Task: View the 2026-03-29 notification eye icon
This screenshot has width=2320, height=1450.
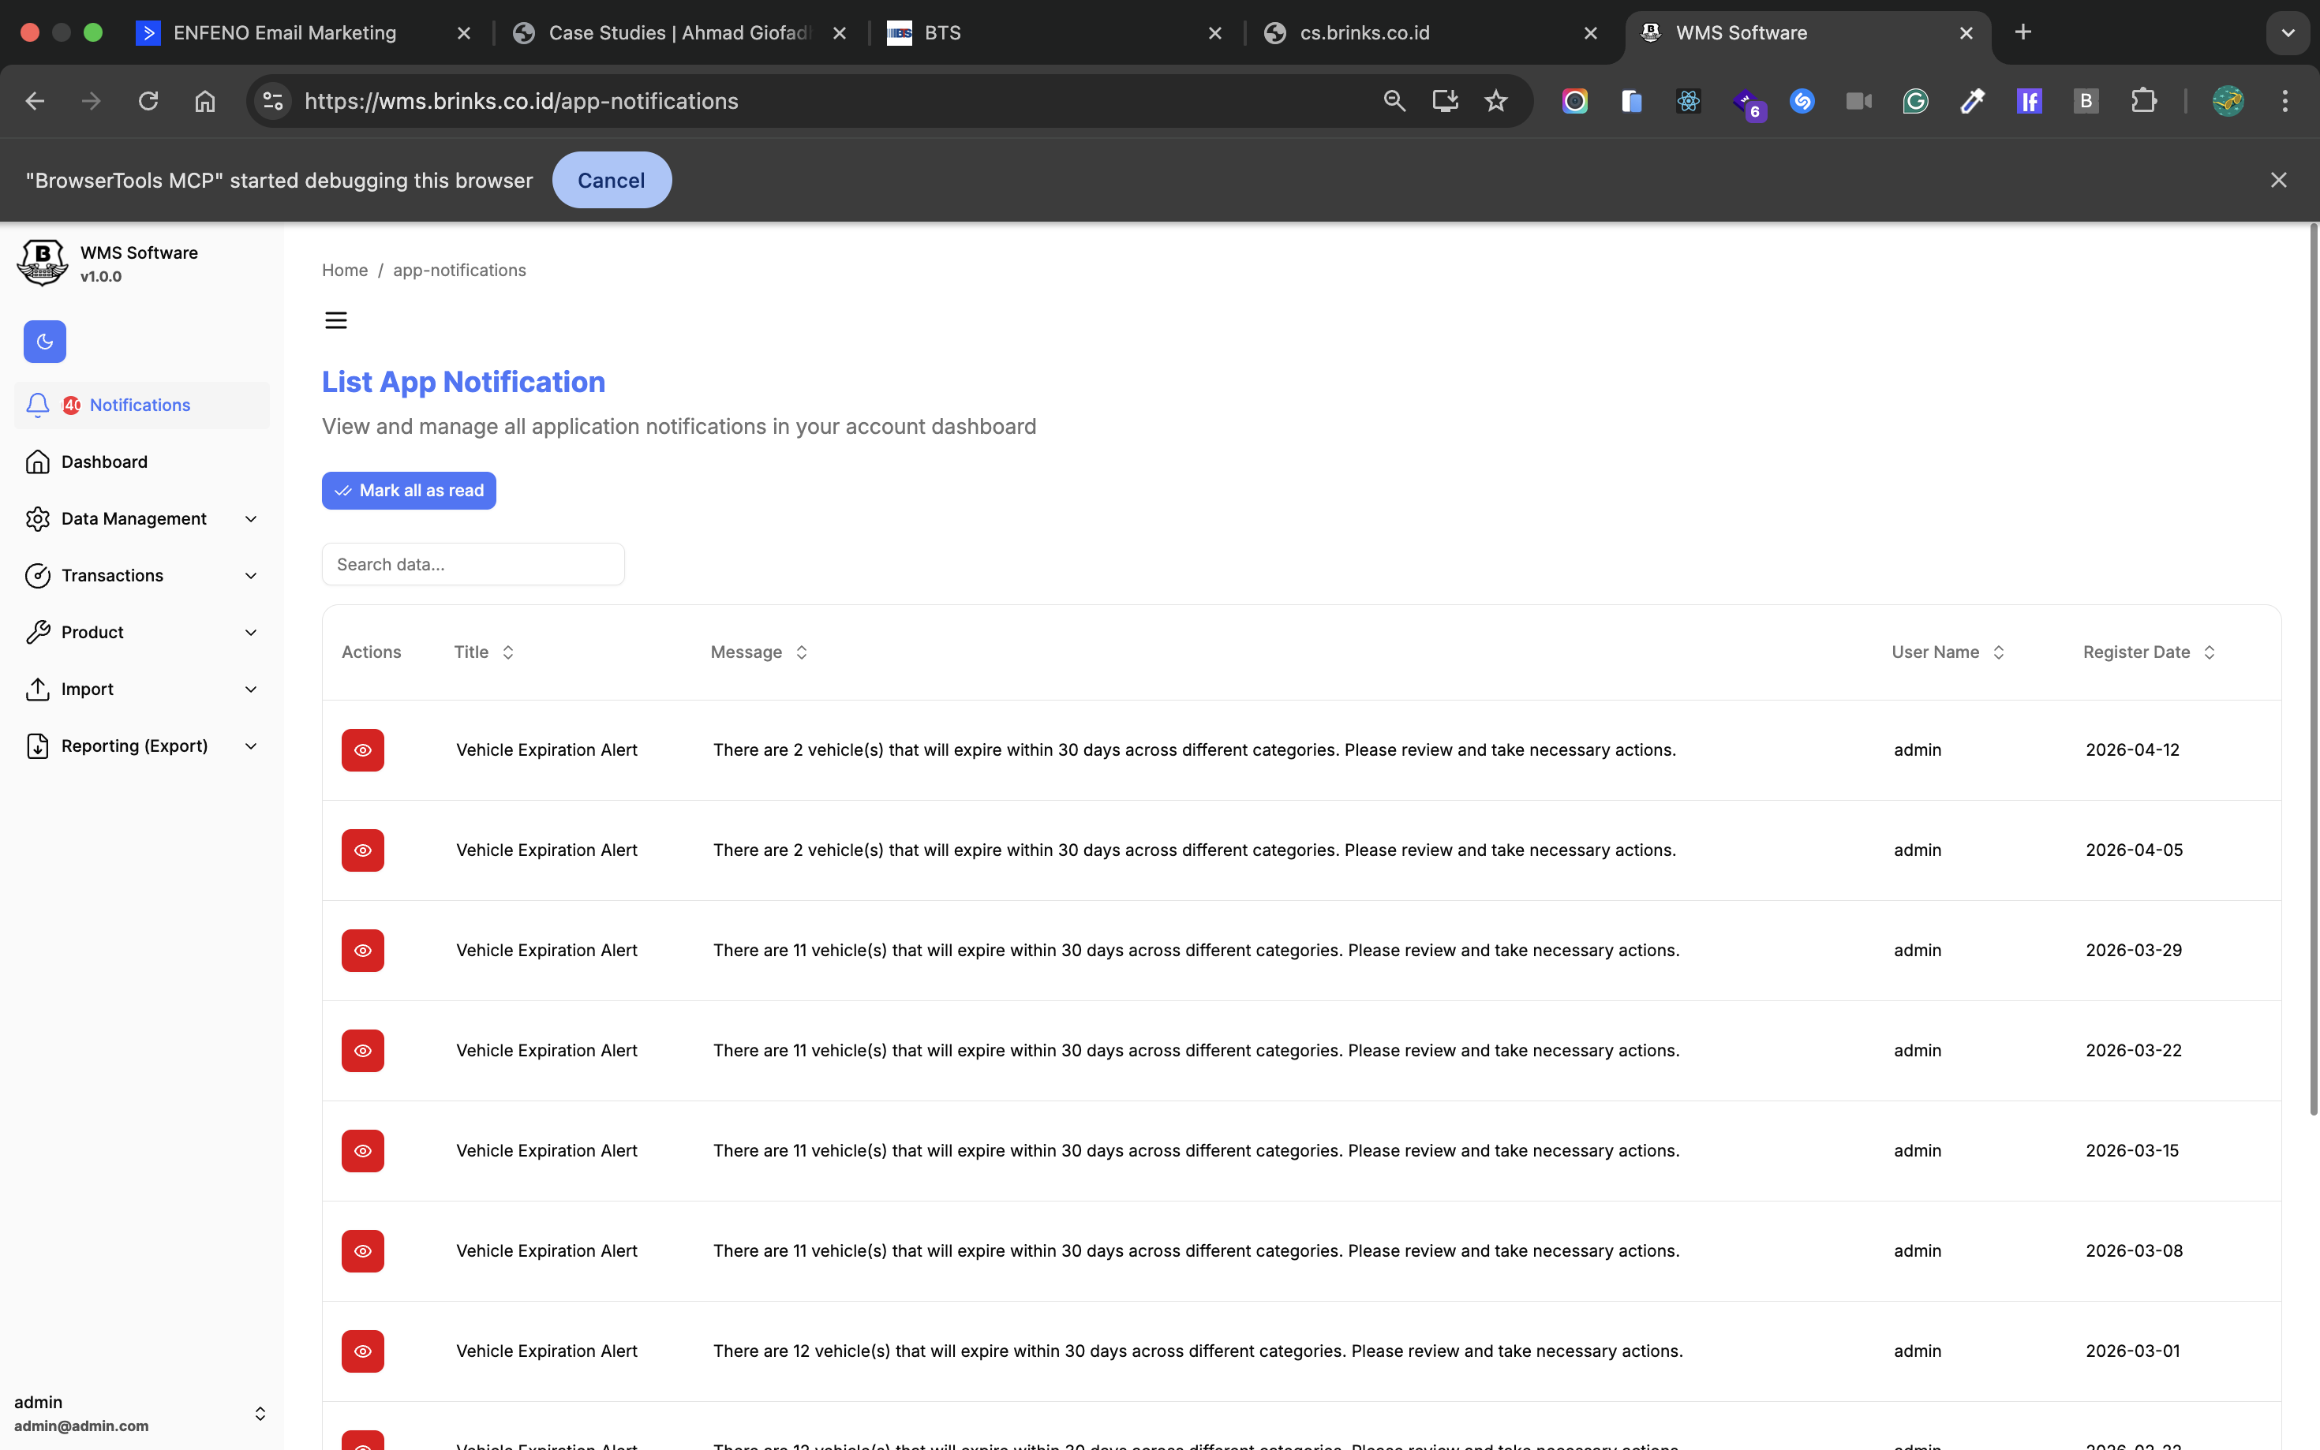Action: tap(362, 951)
